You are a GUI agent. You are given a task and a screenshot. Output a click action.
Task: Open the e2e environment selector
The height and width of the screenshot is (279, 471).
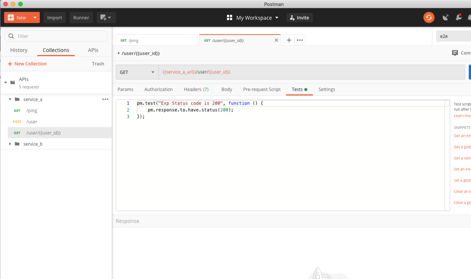(x=453, y=36)
